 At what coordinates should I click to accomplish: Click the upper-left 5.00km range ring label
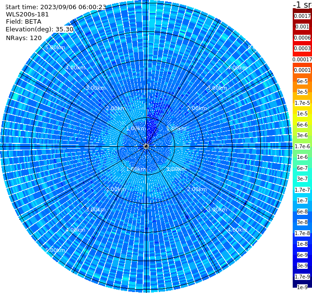click(x=55, y=47)
